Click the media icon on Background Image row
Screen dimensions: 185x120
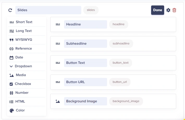click(58, 101)
